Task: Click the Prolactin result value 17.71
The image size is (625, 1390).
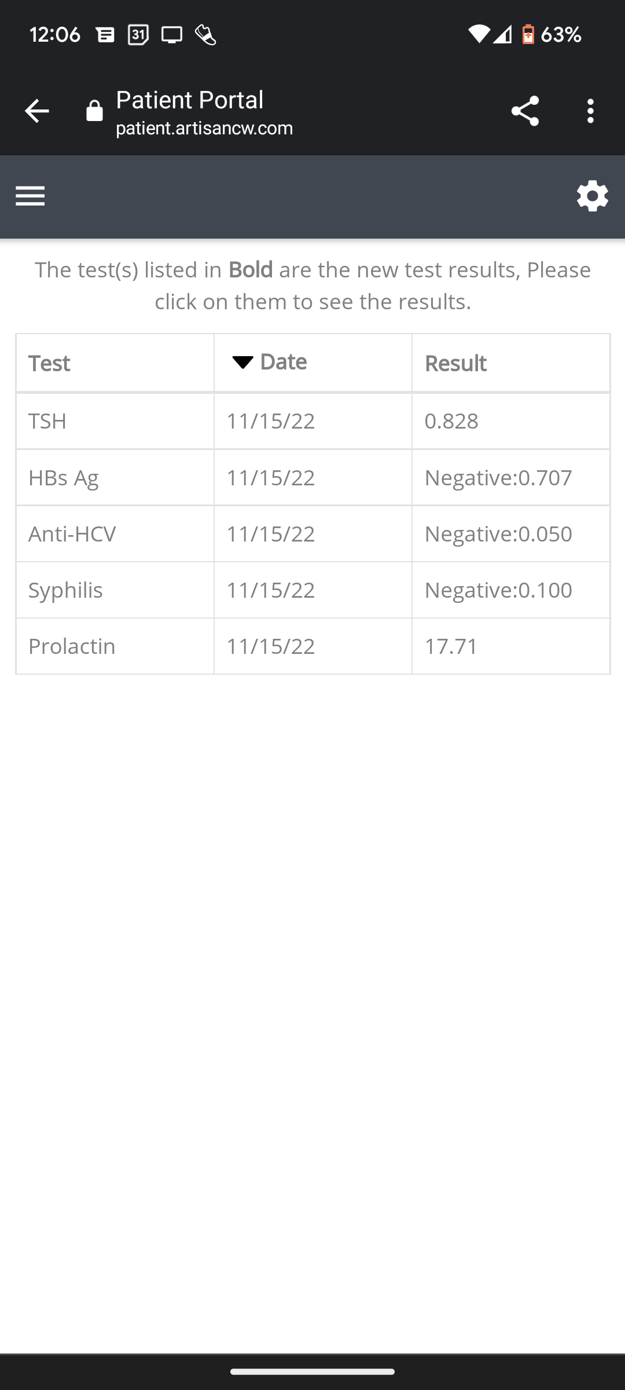Action: [x=451, y=646]
